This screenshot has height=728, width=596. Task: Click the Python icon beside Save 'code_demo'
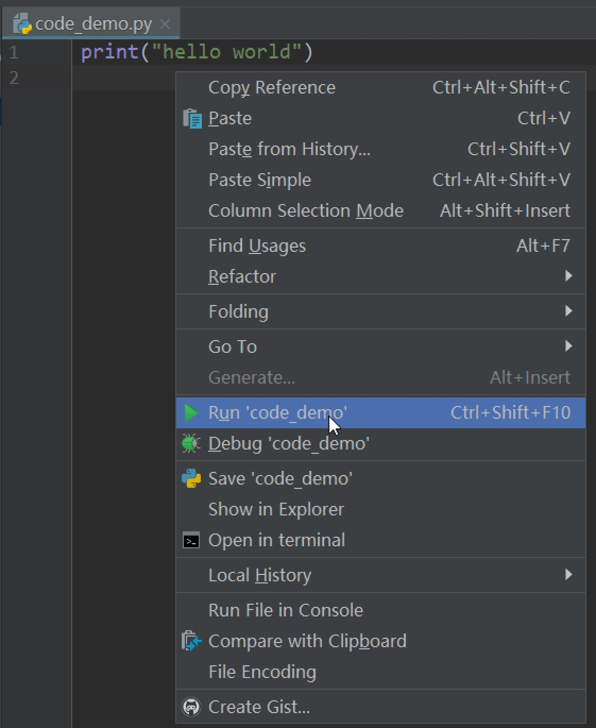tap(191, 478)
